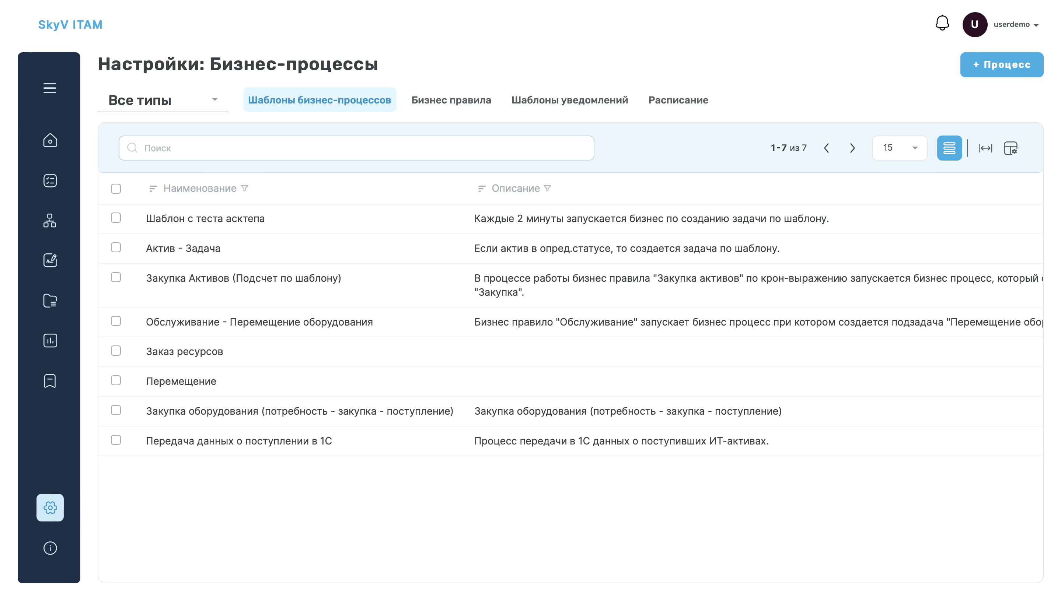Screen dimensions: 1061x601
Task: Open the info icon at sidebar bottom
Action: 50,548
